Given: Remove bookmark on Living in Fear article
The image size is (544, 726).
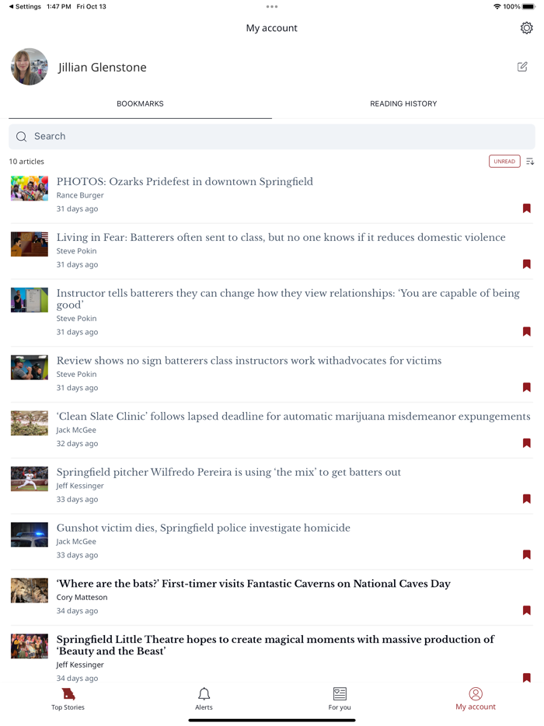Looking at the screenshot, I should [x=526, y=264].
